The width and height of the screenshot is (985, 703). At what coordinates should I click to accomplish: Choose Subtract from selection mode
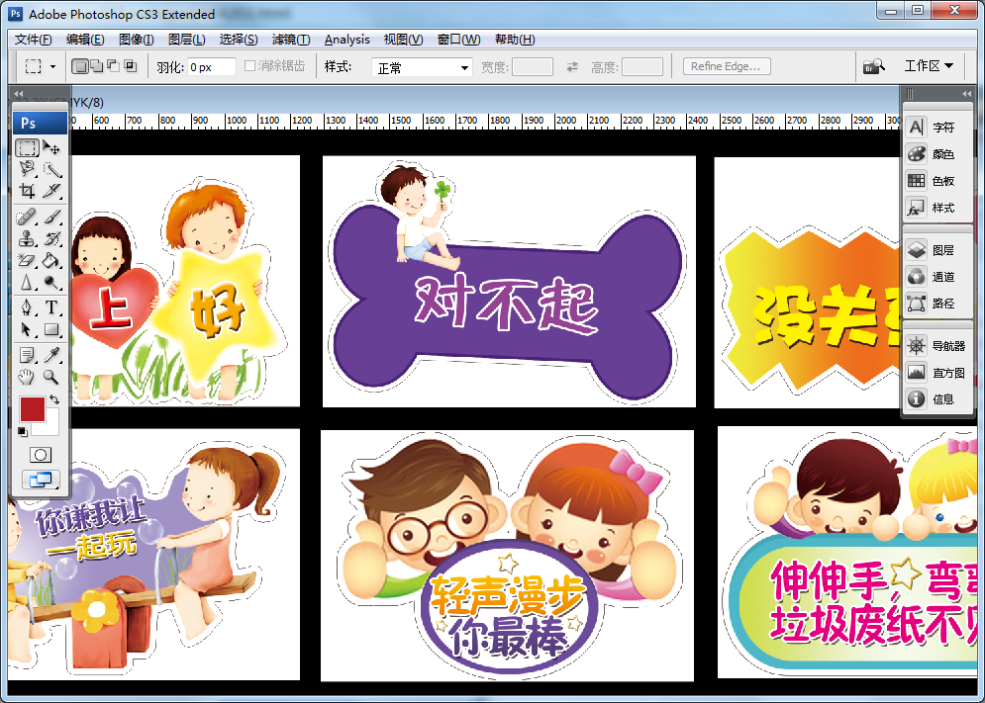coord(113,66)
